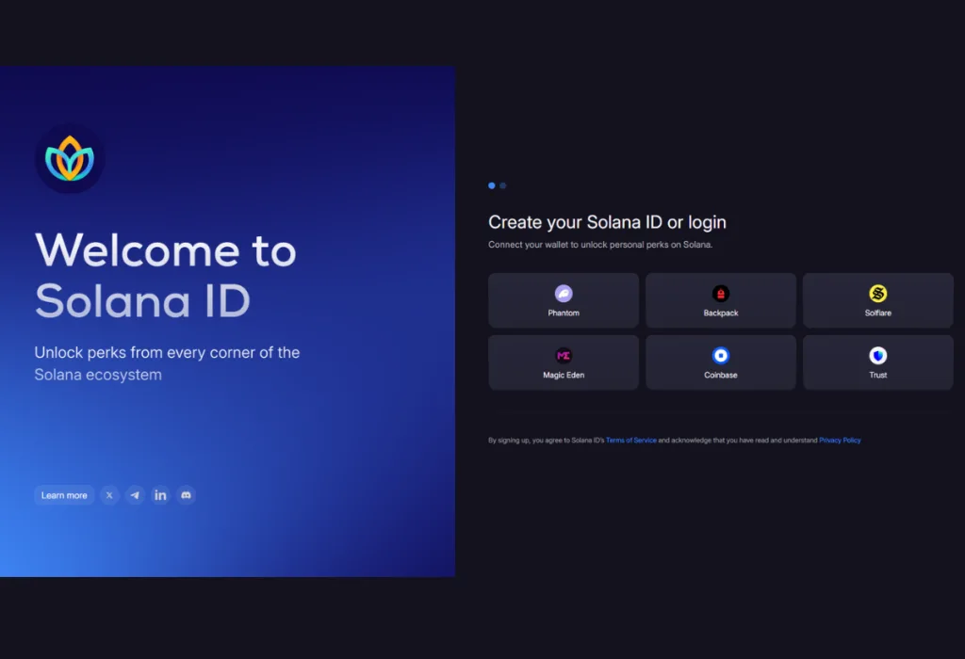
Task: Switch to the second step dot
Action: (x=503, y=185)
